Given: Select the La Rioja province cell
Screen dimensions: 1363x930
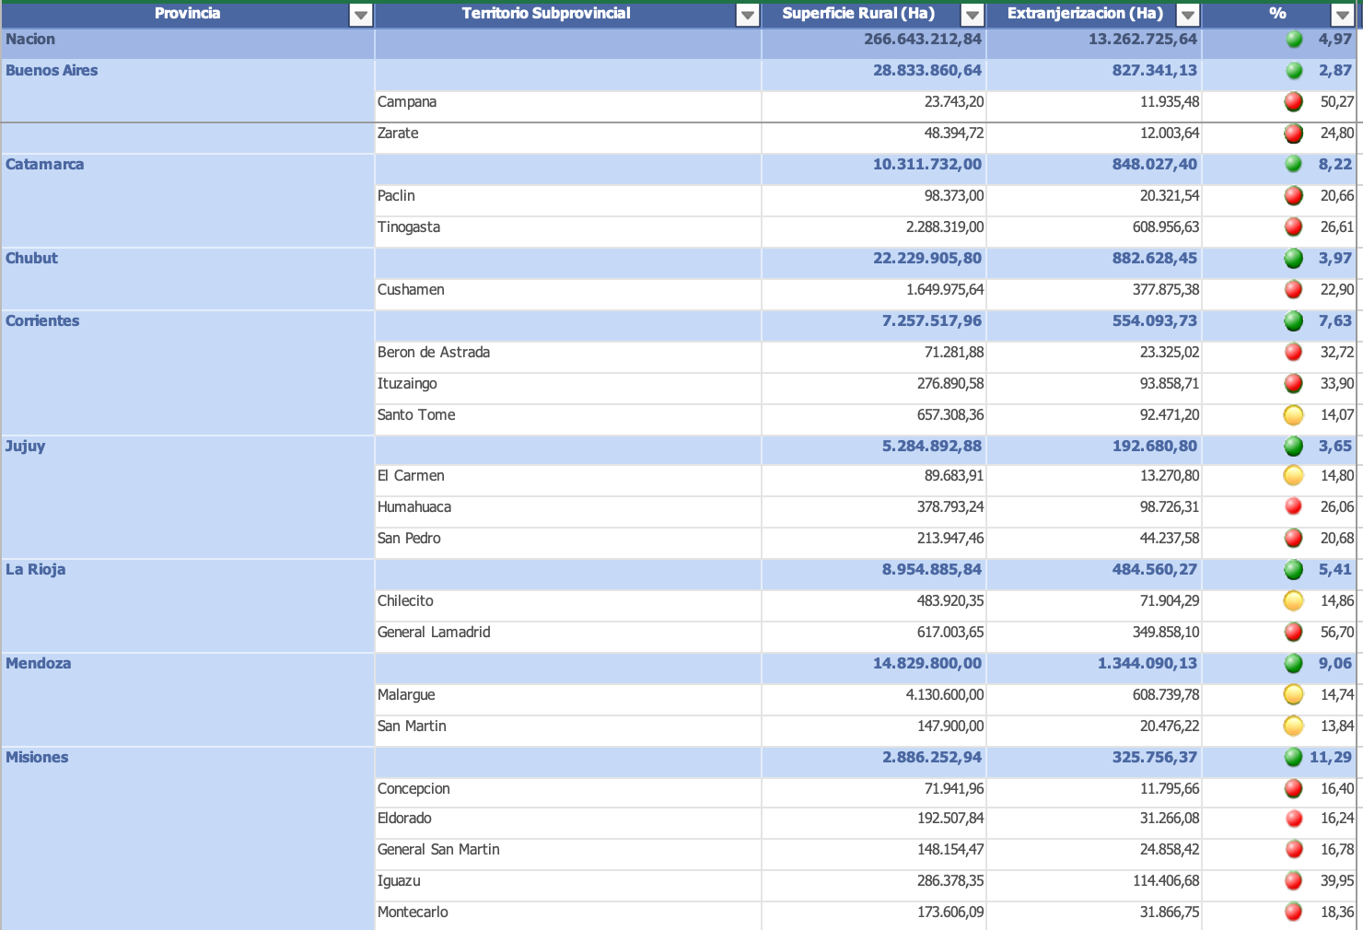Looking at the screenshot, I should [188, 606].
